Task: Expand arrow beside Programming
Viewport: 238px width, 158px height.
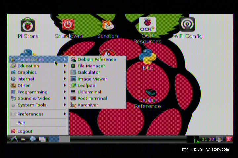Action: click(65, 92)
